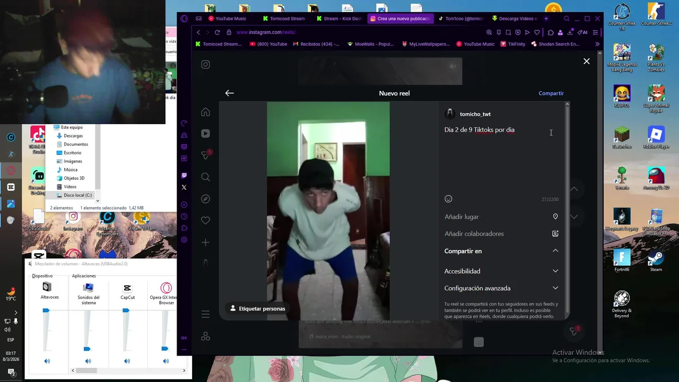679x382 pixels.
Task: Mute Altavoces in volume mixer
Action: click(x=47, y=361)
